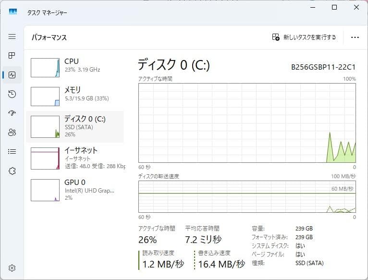Click the 100 MB/秒 scale label
Screen dimensions: 368x280
coord(343,176)
